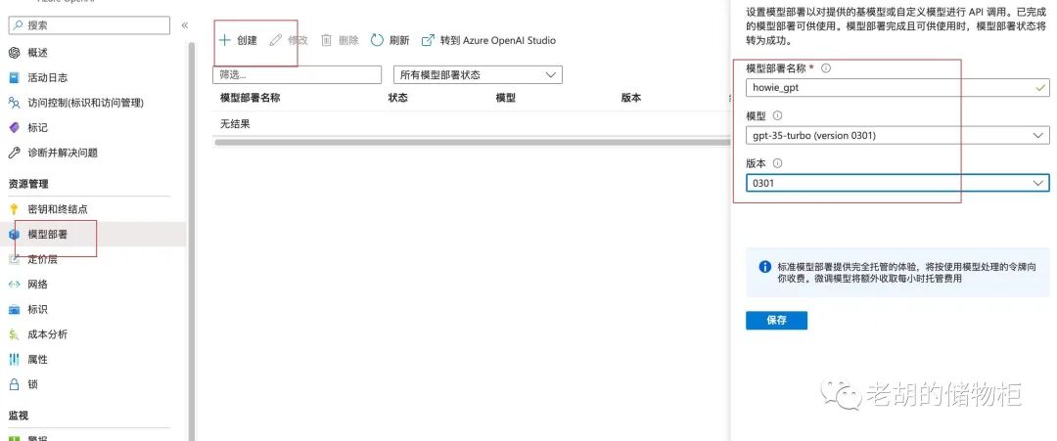
Task: Open gpt-35-turbo 模型 dropdown
Action: pyautogui.click(x=897, y=135)
